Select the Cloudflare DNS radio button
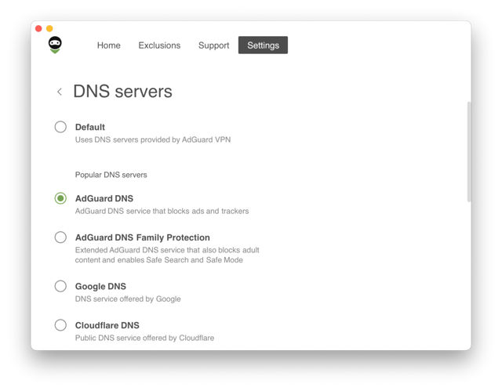 point(60,325)
